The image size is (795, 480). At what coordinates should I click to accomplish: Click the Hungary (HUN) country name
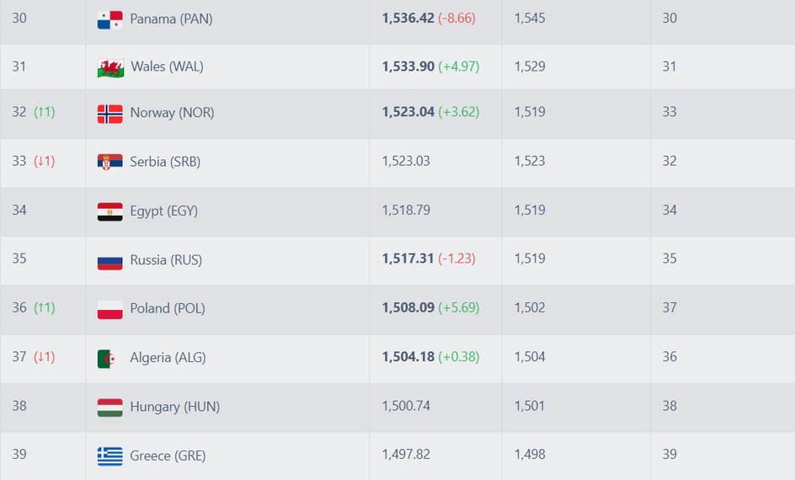[x=174, y=407]
